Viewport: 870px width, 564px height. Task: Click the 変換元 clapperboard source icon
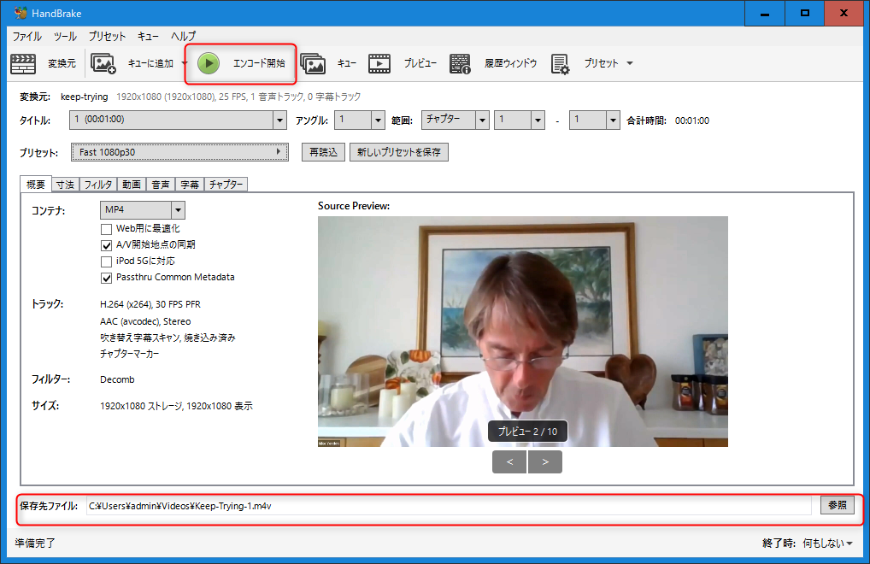tap(23, 63)
